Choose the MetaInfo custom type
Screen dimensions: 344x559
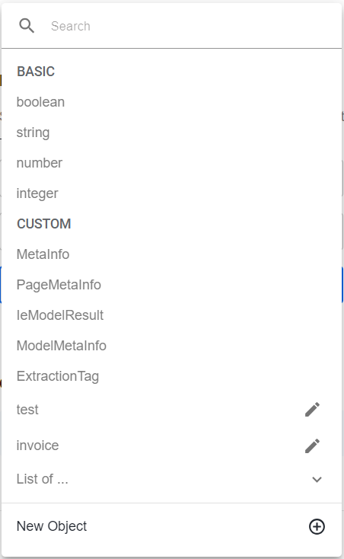171,254
